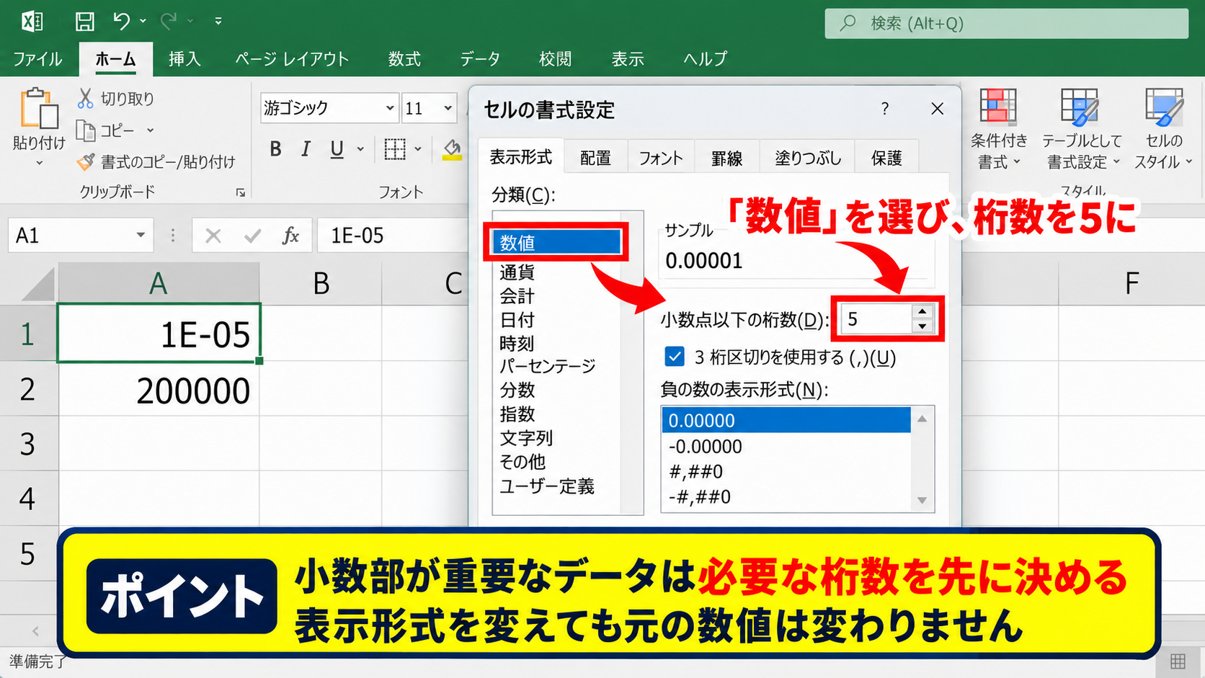Viewport: 1205px width, 678px height.
Task: Click the Copy (コピー) icon
Action: (x=85, y=130)
